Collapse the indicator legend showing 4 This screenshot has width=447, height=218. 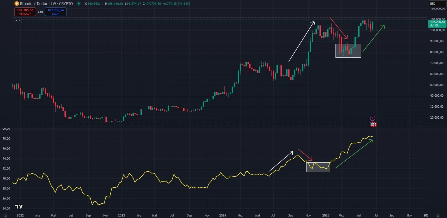[x=18, y=20]
